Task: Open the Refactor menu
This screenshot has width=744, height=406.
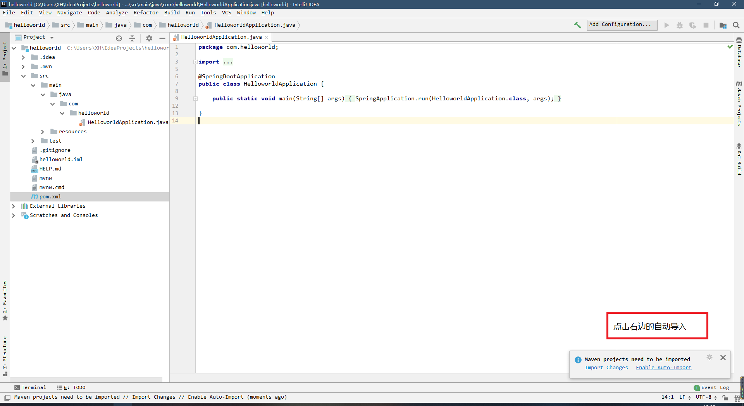Action: [x=146, y=13]
